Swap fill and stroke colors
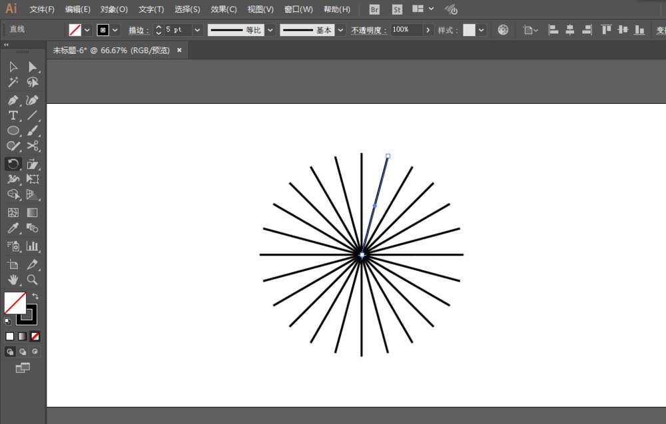This screenshot has width=666, height=424. (35, 296)
